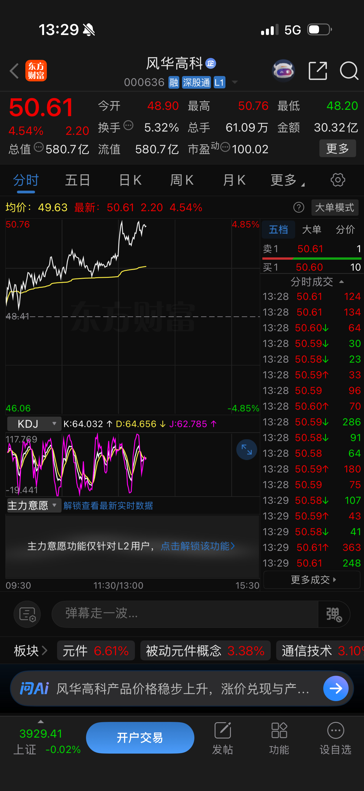Tap the 13:29 50.61 248 trade row
The width and height of the screenshot is (364, 791).
pos(311,563)
